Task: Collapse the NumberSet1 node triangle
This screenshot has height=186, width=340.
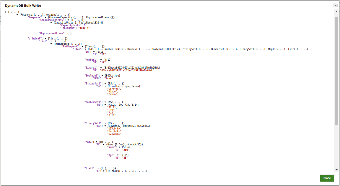Action: (105, 102)
